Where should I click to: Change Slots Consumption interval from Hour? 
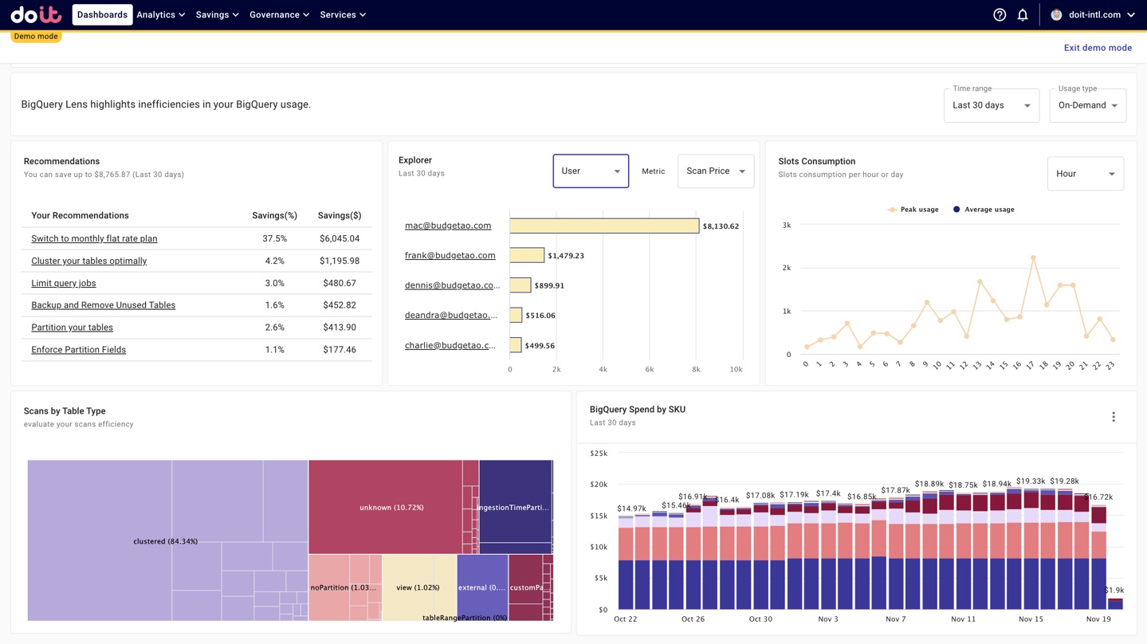point(1085,173)
